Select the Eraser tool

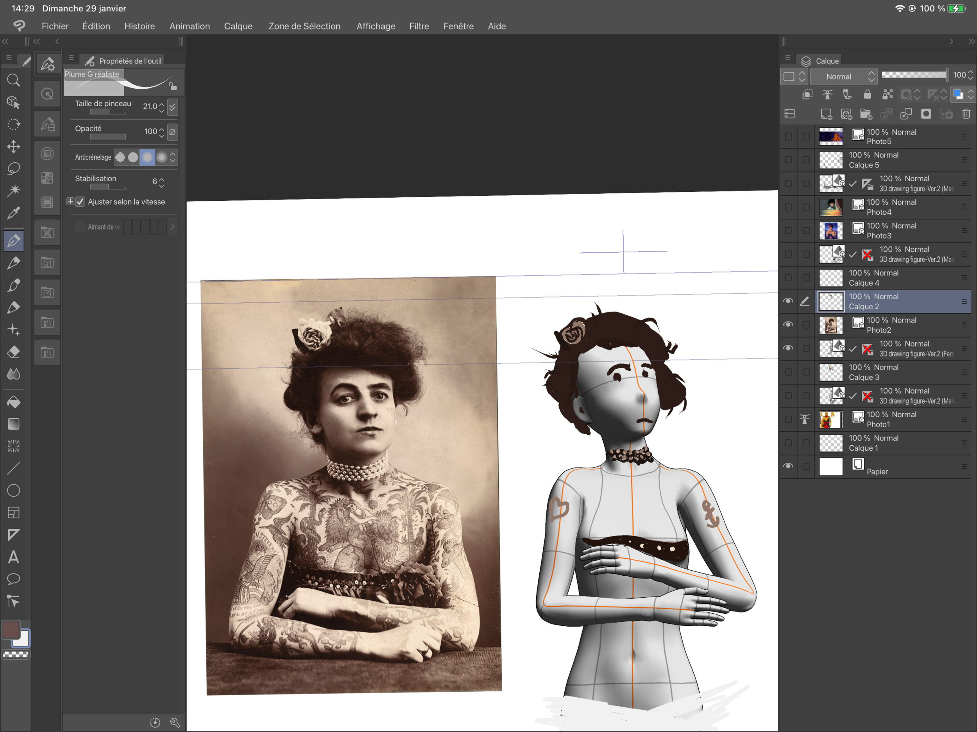click(x=14, y=352)
